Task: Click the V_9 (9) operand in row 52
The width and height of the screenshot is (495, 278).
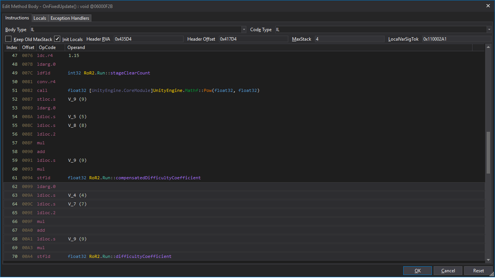Action: point(77,99)
